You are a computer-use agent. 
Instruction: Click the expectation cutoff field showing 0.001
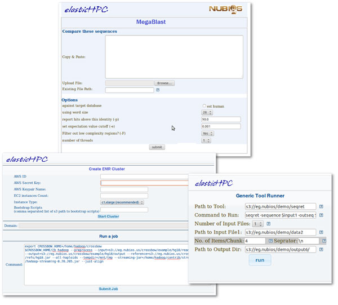221,126
